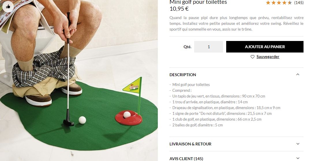Expand the AVIS CLIENT (145) chevron
The height and width of the screenshot is (161, 309).
(298, 158)
